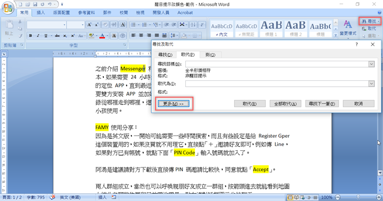Apply red font color button
Screen dimensions: 383x201
pos(102,36)
